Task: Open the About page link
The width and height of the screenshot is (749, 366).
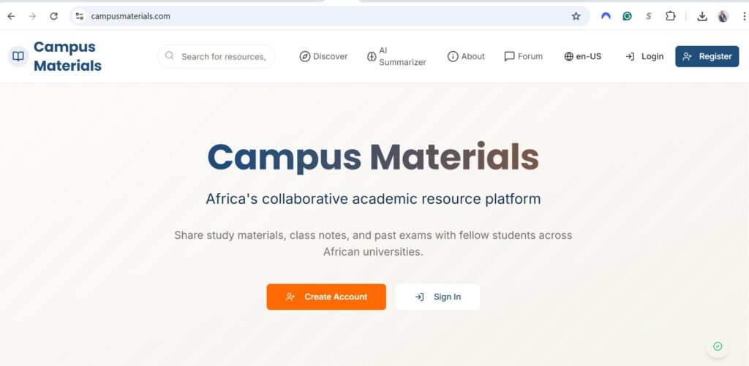Action: [466, 56]
